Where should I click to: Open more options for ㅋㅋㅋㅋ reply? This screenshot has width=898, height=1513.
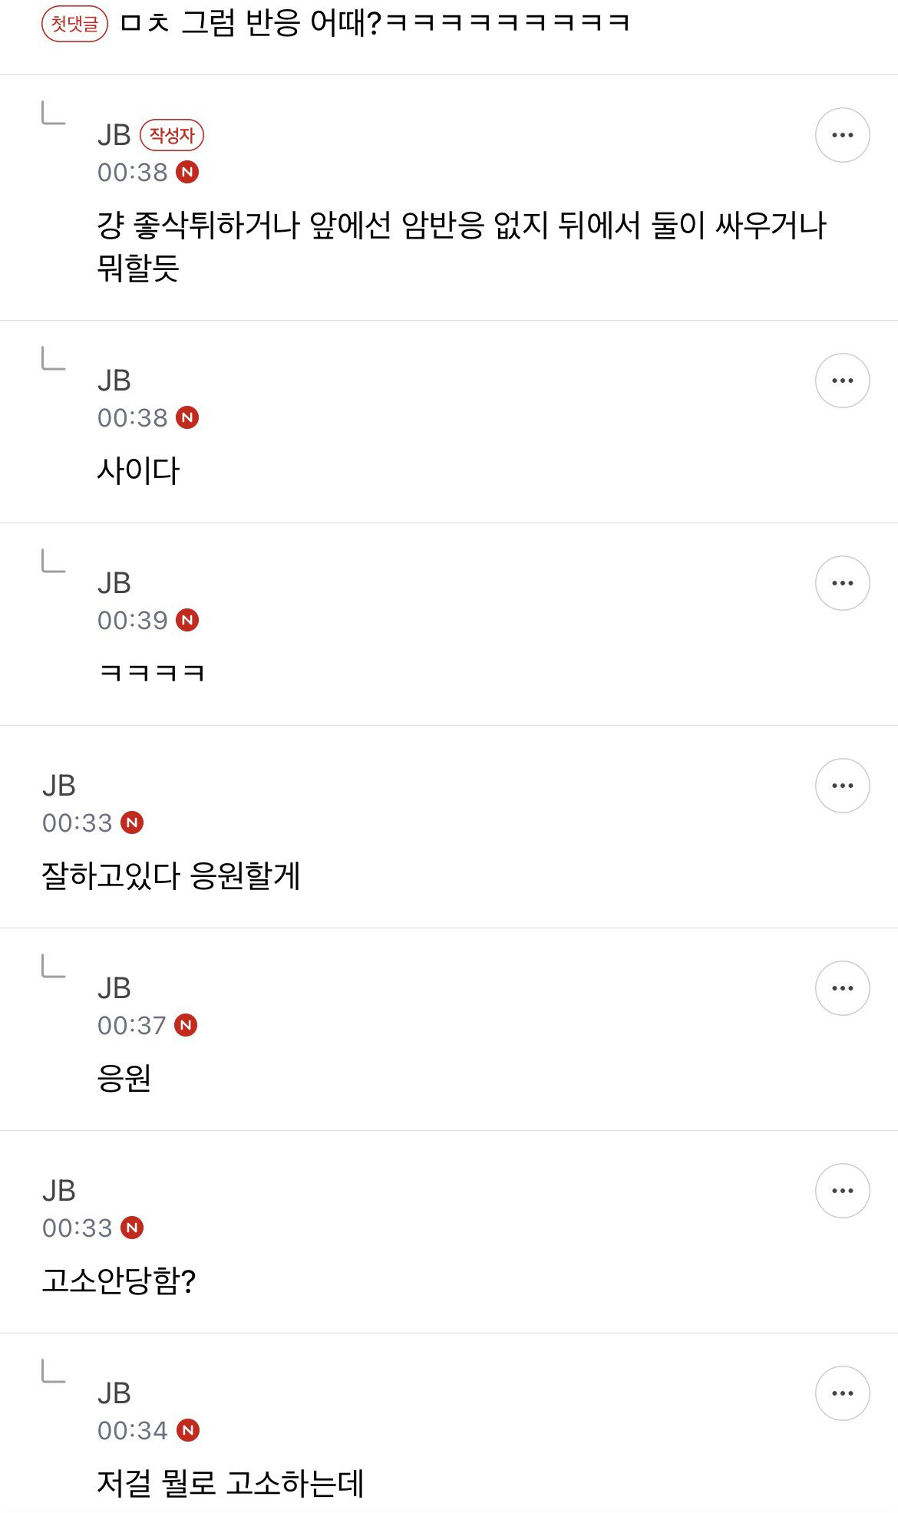pos(842,583)
